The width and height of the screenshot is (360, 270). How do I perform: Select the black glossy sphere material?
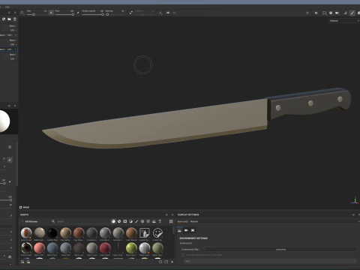point(52,232)
